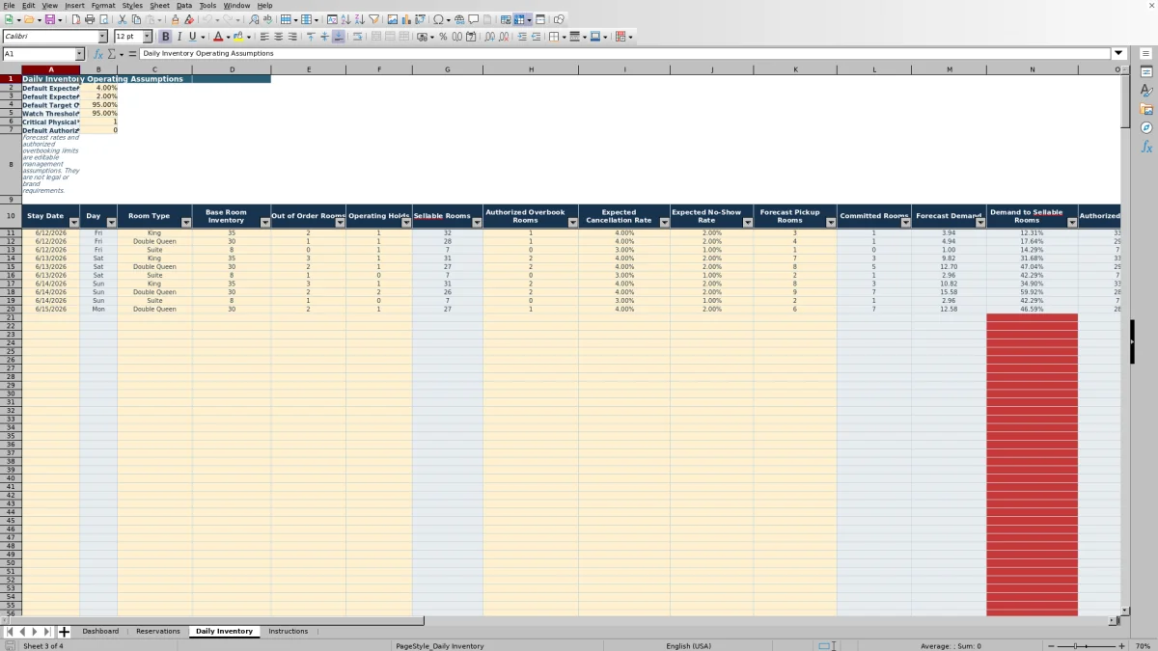Click the Wrap Text icon
Image resolution: width=1158 pixels, height=651 pixels.
click(357, 37)
